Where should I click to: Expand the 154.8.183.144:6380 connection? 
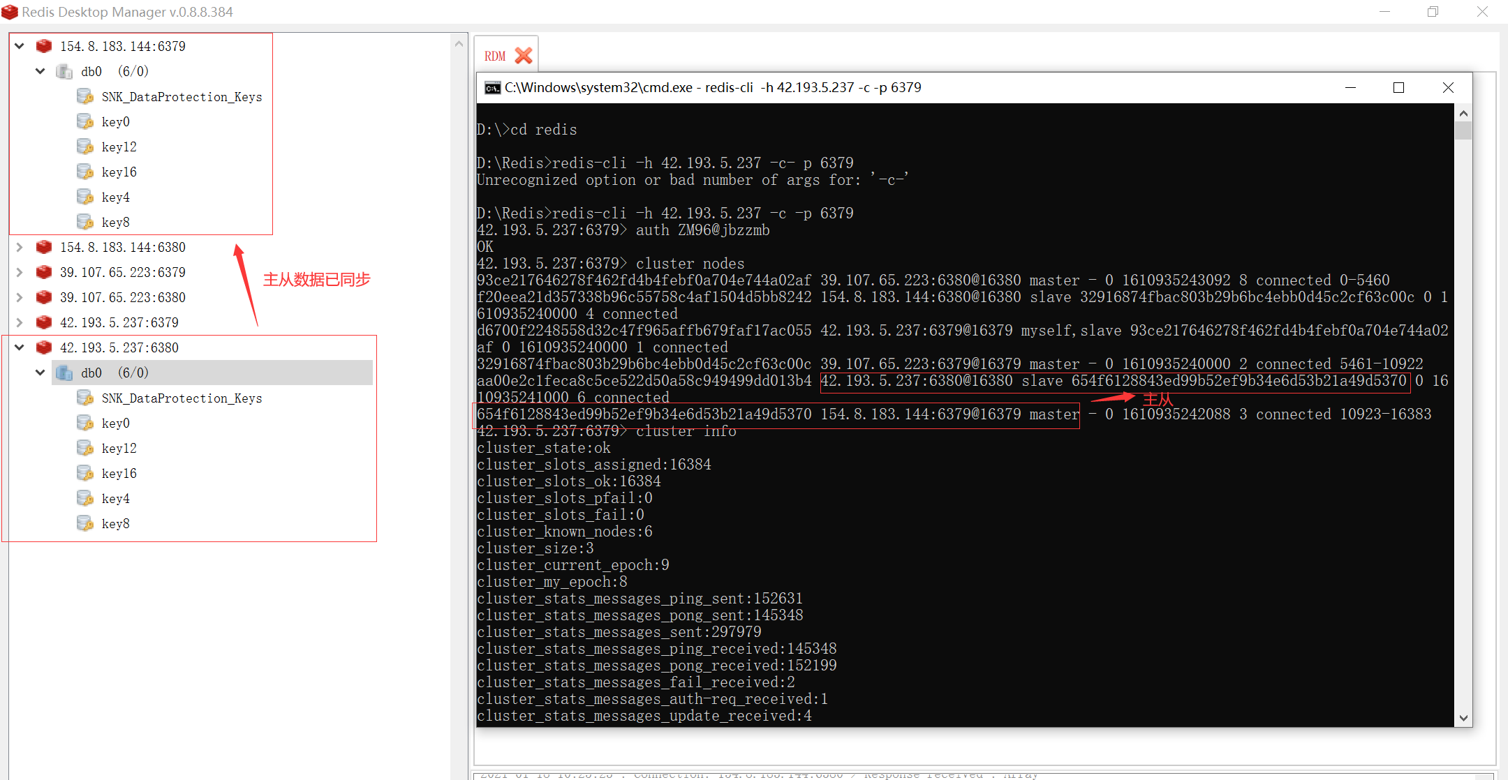point(20,247)
